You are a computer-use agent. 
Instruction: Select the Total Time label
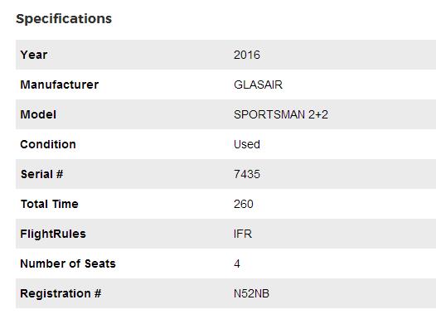(49, 204)
